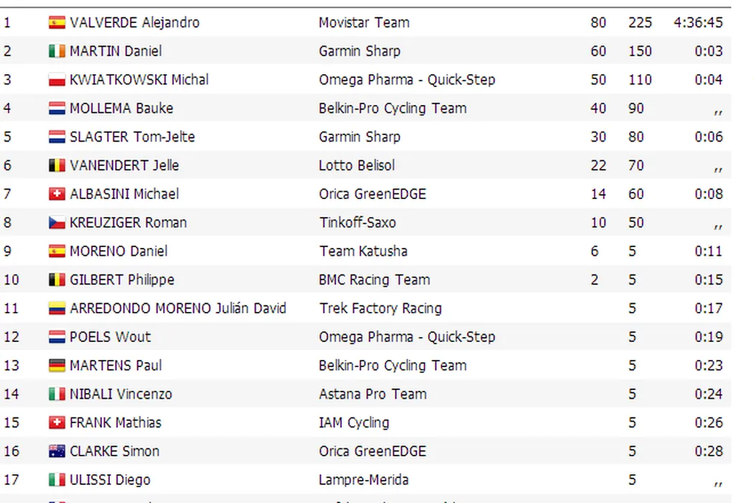Select rider SLAGTER Tom-Jelte
The height and width of the screenshot is (503, 754).
132,137
